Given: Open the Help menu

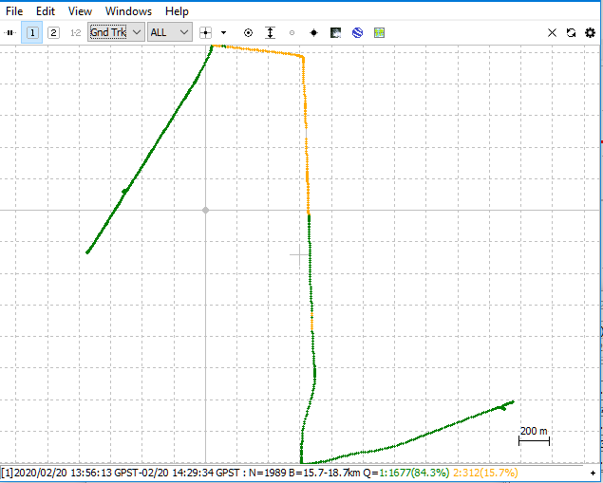Looking at the screenshot, I should pyautogui.click(x=177, y=11).
